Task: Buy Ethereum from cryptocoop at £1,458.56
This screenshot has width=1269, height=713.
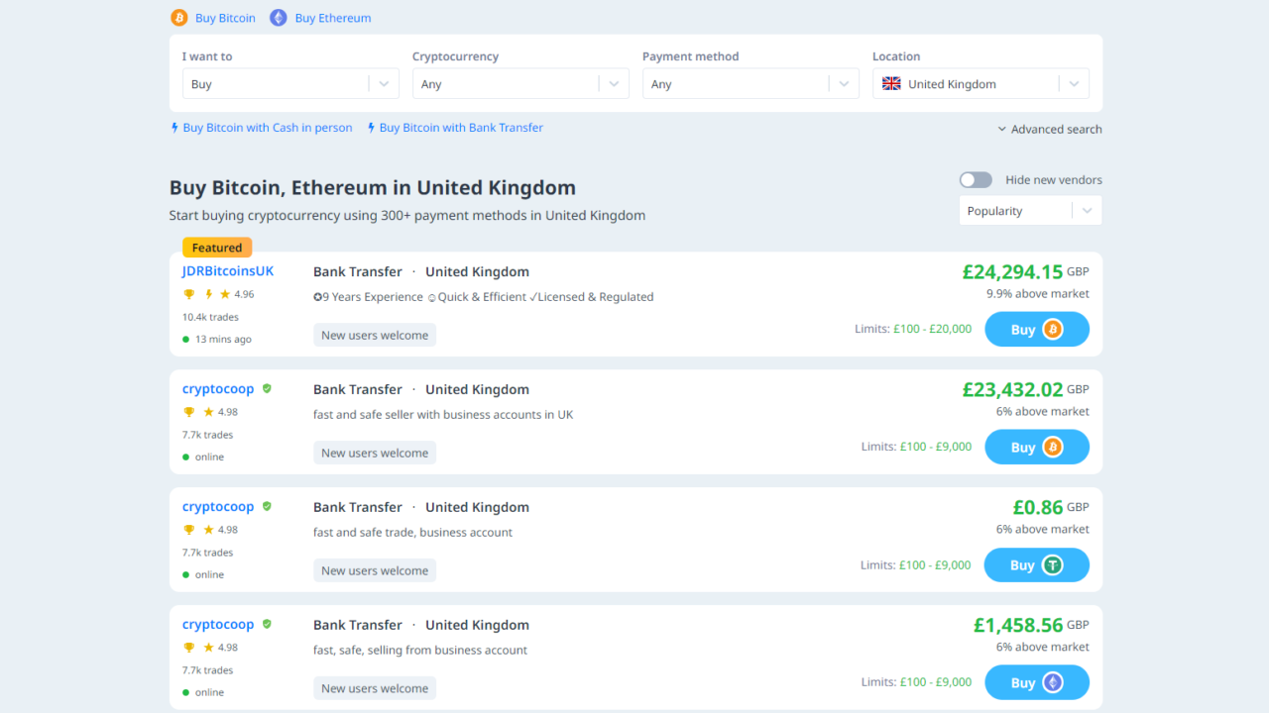Action: [1037, 683]
